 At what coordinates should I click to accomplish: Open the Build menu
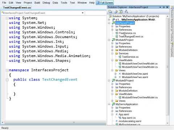37,3
